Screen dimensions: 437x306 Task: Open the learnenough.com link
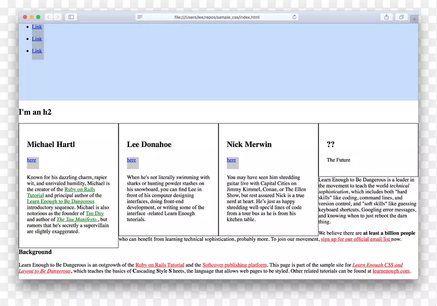pyautogui.click(x=391, y=271)
